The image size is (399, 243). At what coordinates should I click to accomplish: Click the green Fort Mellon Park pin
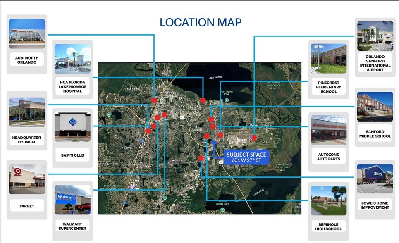coord(227,100)
